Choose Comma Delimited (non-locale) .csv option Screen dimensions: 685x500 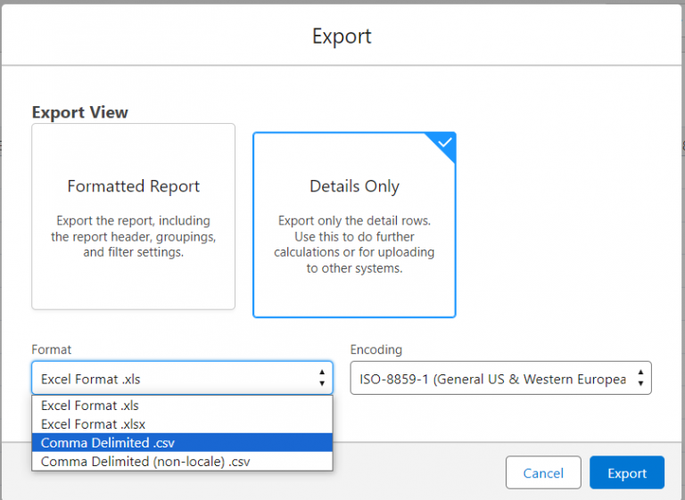coord(145,462)
